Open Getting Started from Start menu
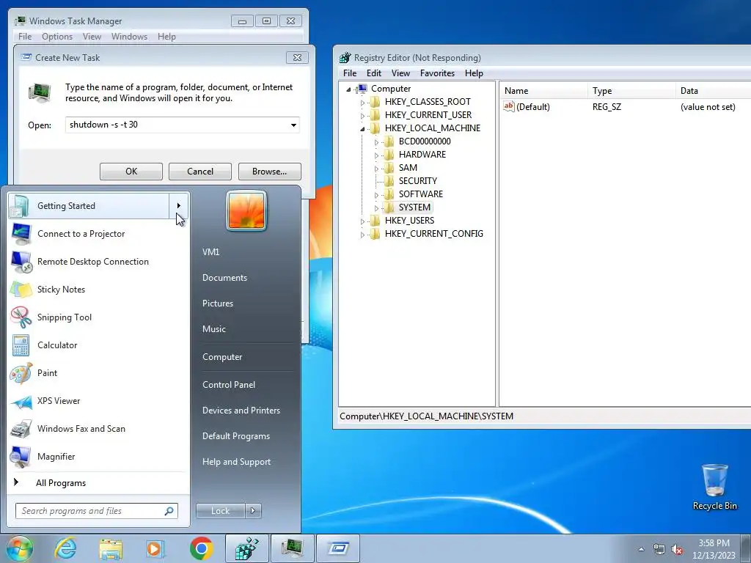Screen dimensions: 751x563 (89, 206)
